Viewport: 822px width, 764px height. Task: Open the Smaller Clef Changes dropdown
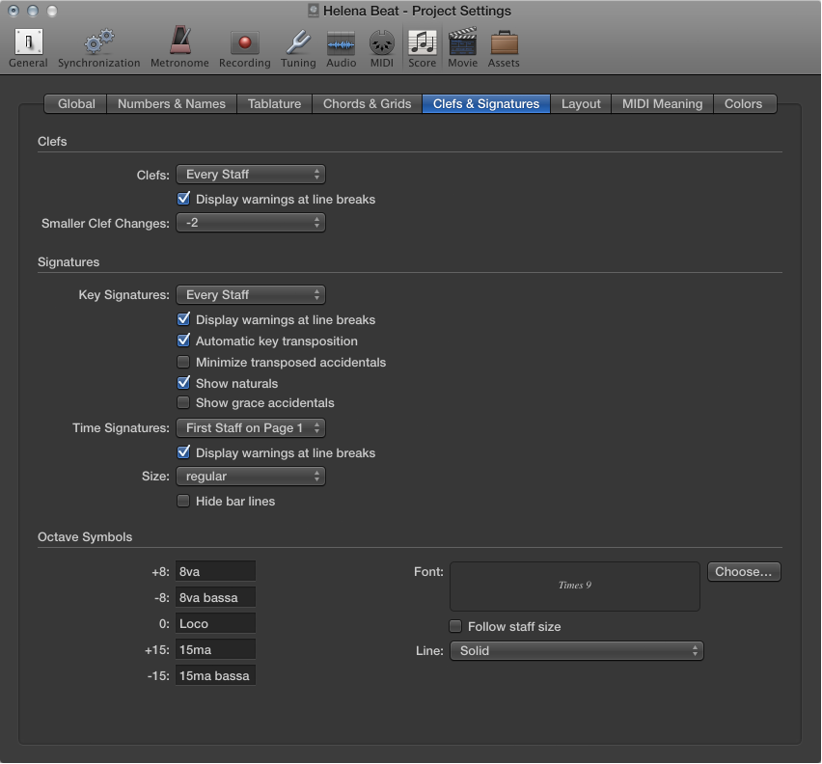point(250,222)
